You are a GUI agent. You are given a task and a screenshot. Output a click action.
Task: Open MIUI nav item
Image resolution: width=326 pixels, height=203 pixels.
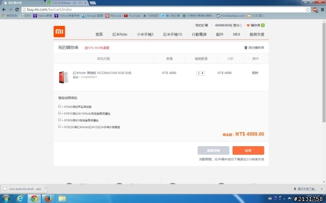tap(236, 35)
